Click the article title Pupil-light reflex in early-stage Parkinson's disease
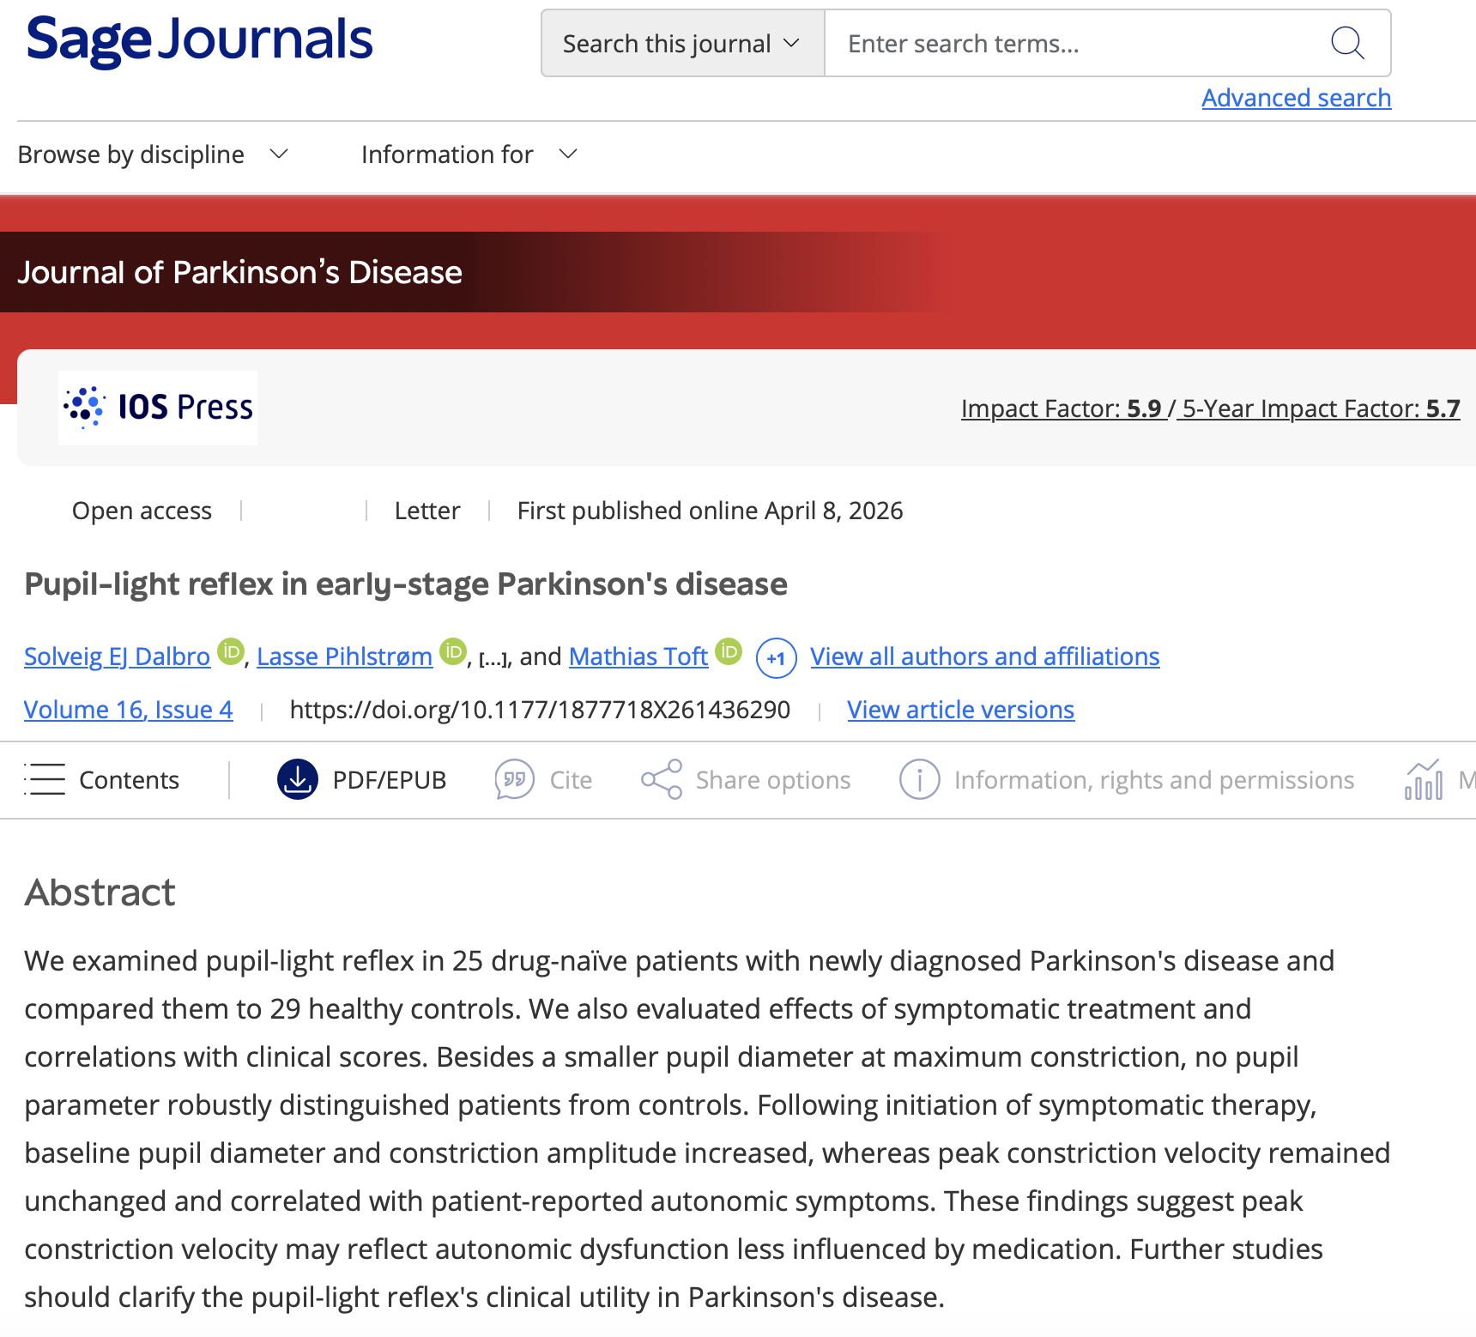The height and width of the screenshot is (1337, 1476). 406,584
